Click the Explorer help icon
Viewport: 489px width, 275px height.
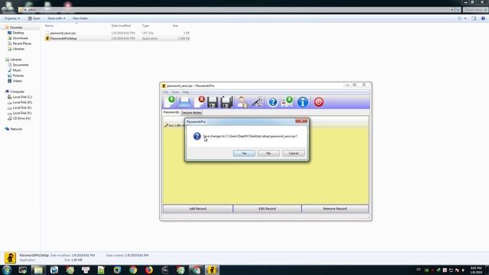483,18
